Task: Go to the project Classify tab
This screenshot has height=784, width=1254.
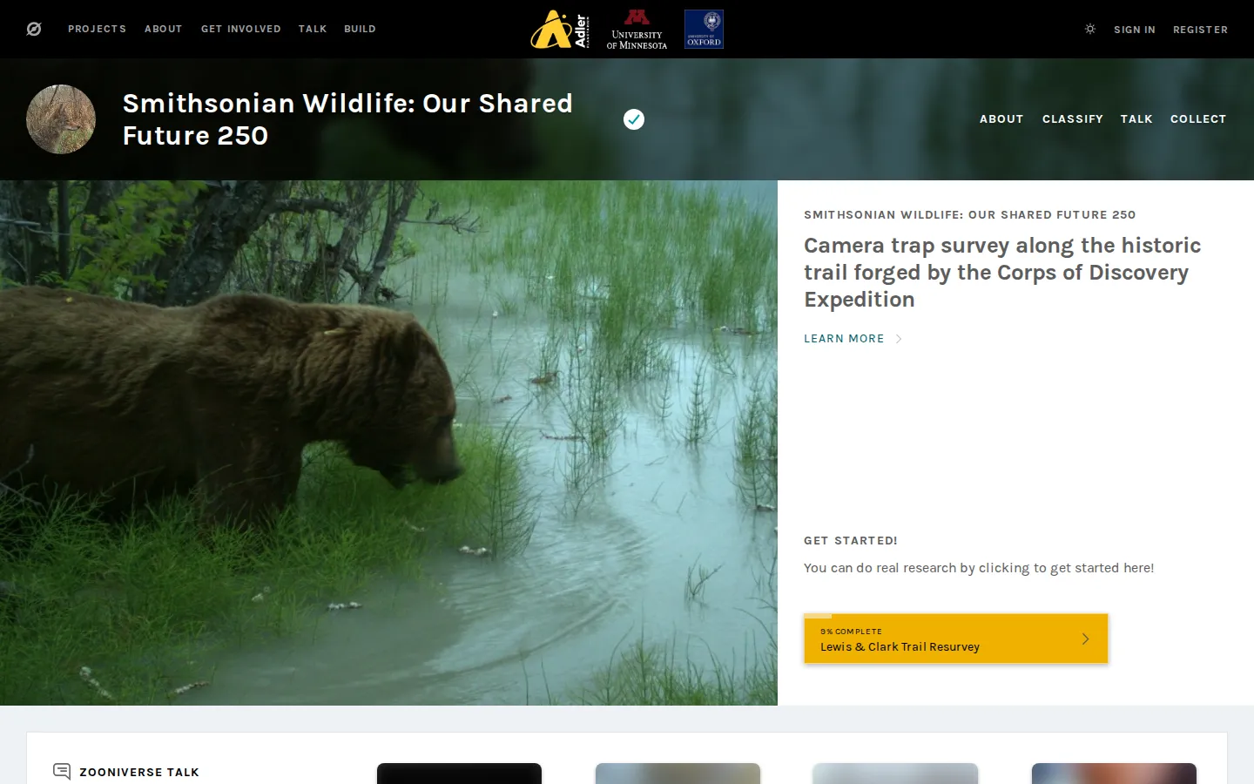Action: point(1073,119)
